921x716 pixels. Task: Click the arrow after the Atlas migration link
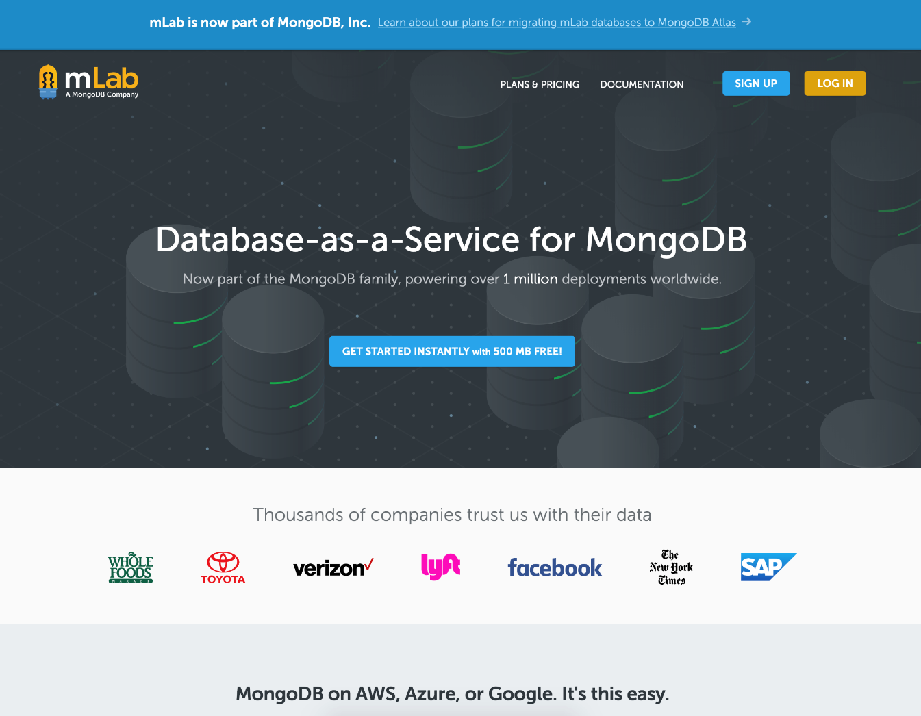pyautogui.click(x=746, y=22)
